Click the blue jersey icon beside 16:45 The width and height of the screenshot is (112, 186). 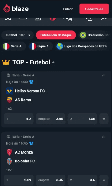[31, 143]
